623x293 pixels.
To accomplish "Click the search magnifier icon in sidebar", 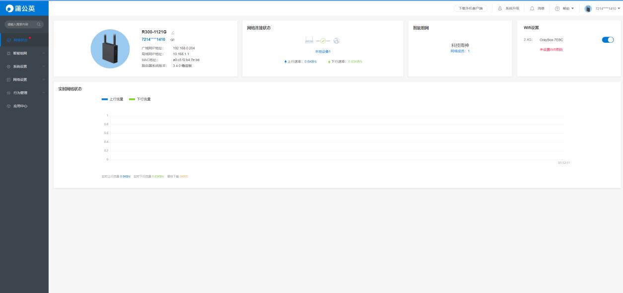I will coord(39,24).
